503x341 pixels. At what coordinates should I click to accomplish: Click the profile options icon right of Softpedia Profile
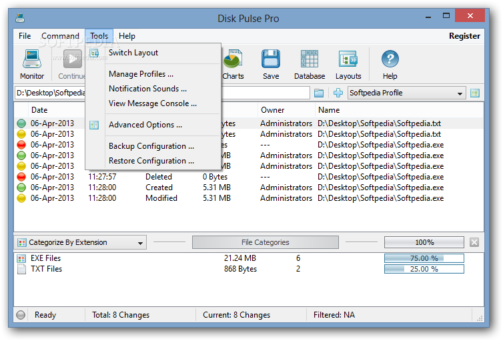[475, 93]
